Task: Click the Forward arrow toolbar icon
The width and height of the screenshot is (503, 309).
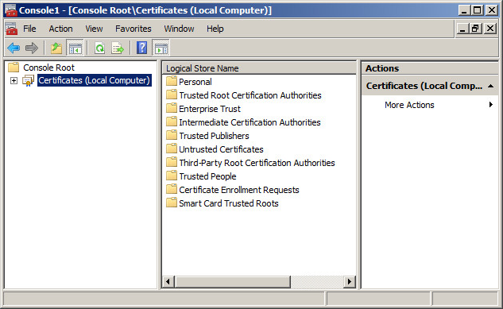Action: click(32, 48)
